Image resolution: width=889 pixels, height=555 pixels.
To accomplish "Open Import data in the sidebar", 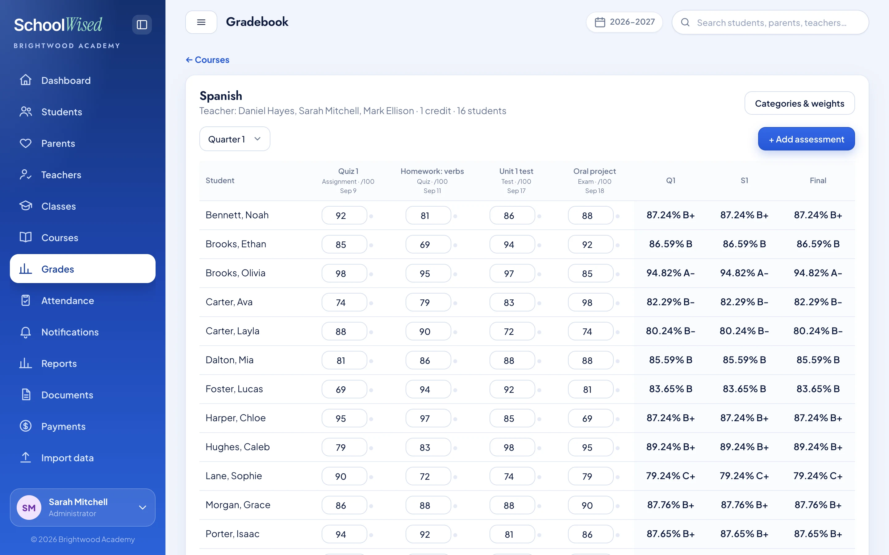I will tap(83, 458).
